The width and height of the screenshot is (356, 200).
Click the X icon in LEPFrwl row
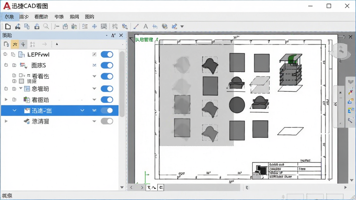94,54
